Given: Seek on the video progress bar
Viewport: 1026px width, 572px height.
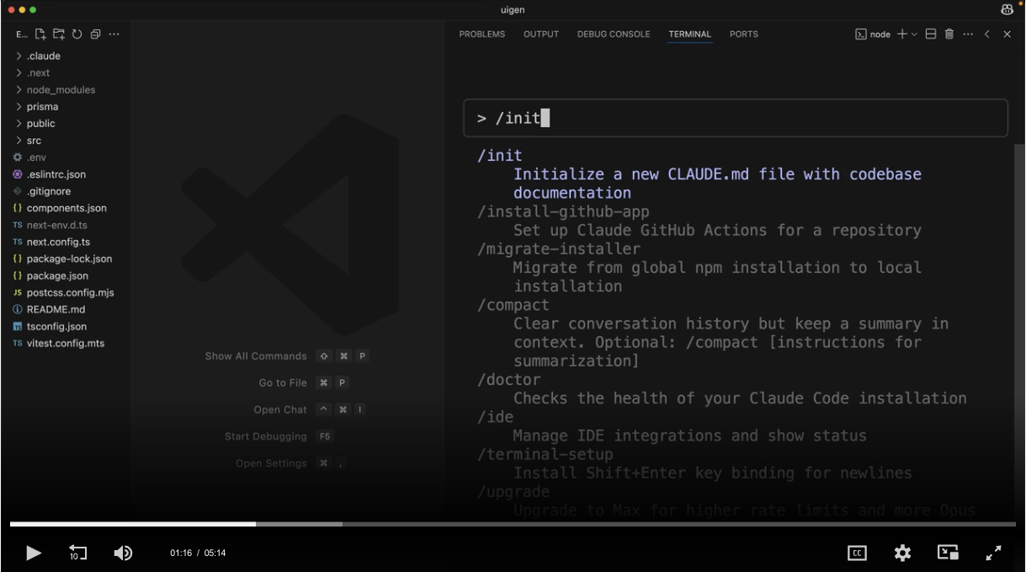Looking at the screenshot, I should pos(513,524).
